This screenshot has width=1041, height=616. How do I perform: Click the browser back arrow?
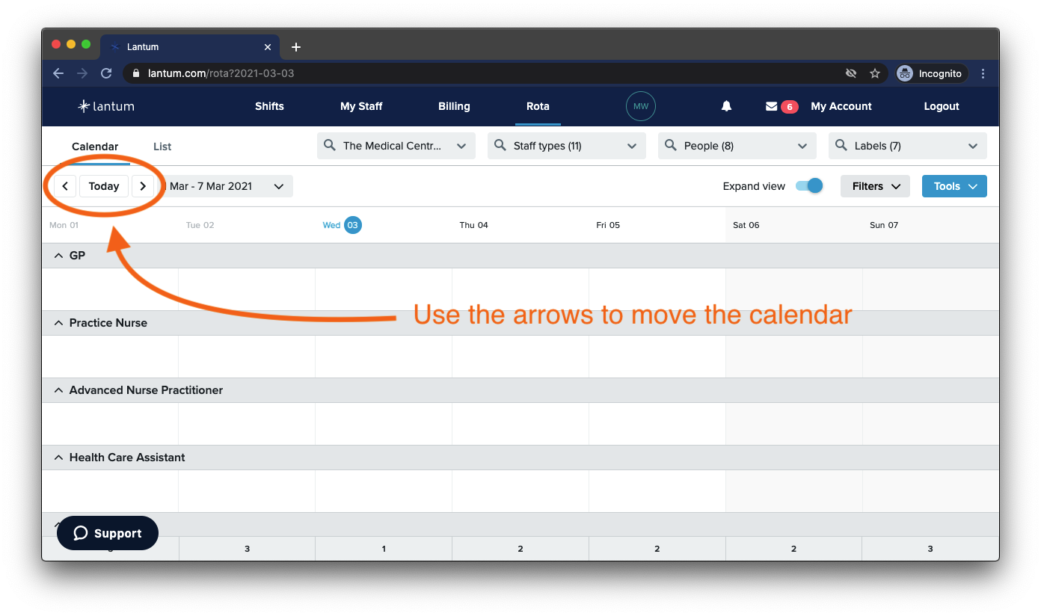coord(58,73)
